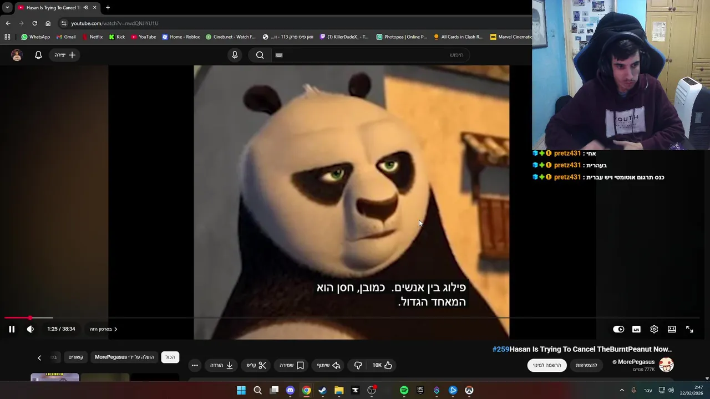Open the MorePegasus channel name link
Viewport: 710px width, 399px height.
click(x=636, y=362)
